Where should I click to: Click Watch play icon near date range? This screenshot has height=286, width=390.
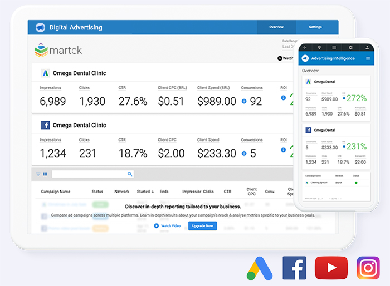[x=280, y=58]
